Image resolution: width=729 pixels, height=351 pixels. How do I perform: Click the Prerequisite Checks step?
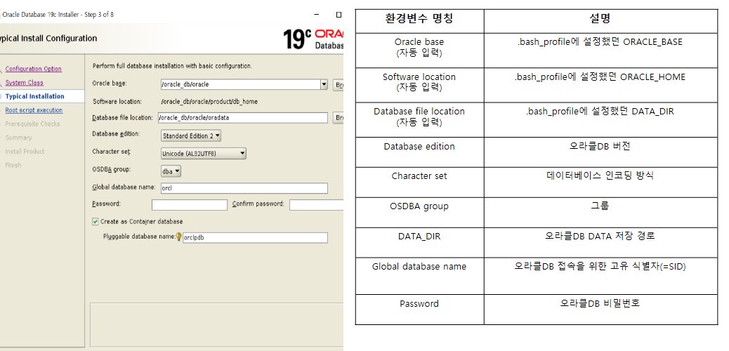pos(32,124)
